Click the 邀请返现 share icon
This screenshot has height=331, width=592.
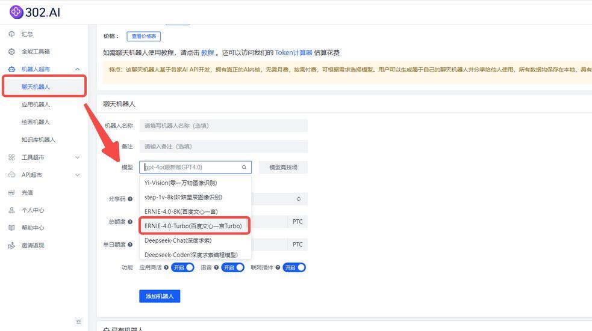[11, 246]
